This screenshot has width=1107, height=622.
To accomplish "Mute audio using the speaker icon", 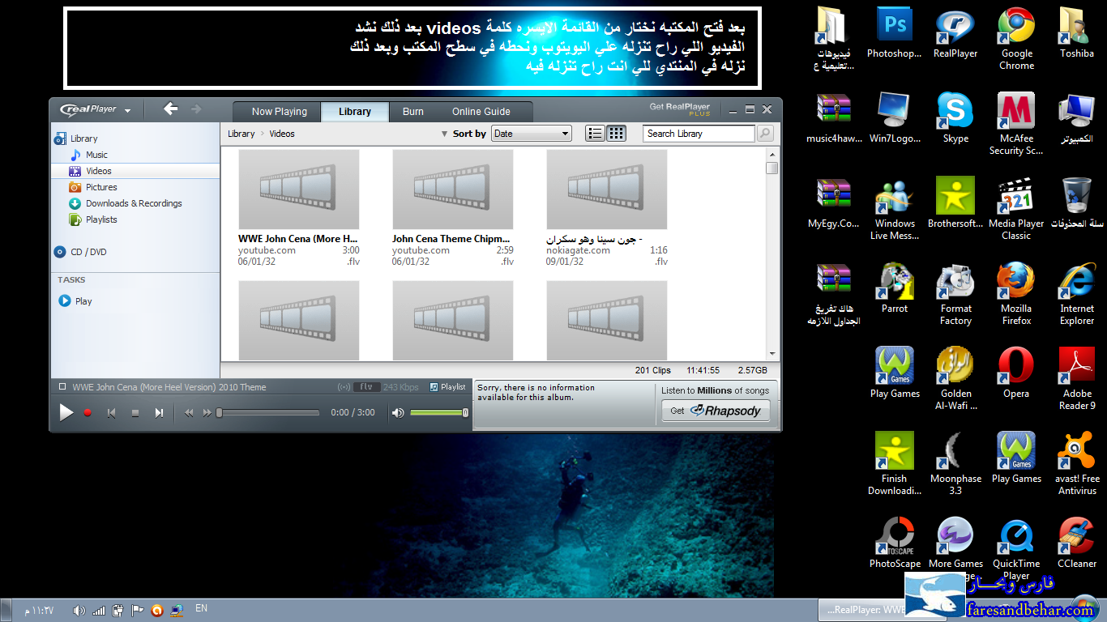I will [x=398, y=413].
